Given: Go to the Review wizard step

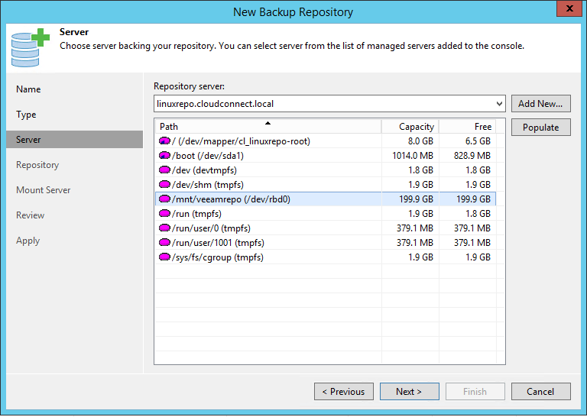Looking at the screenshot, I should [x=30, y=215].
